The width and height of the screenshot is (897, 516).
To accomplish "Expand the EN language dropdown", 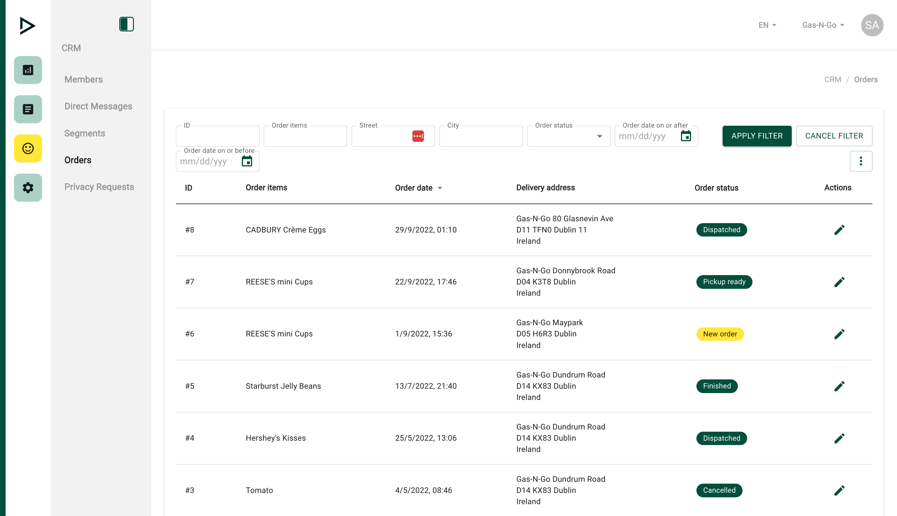I will click(x=767, y=25).
